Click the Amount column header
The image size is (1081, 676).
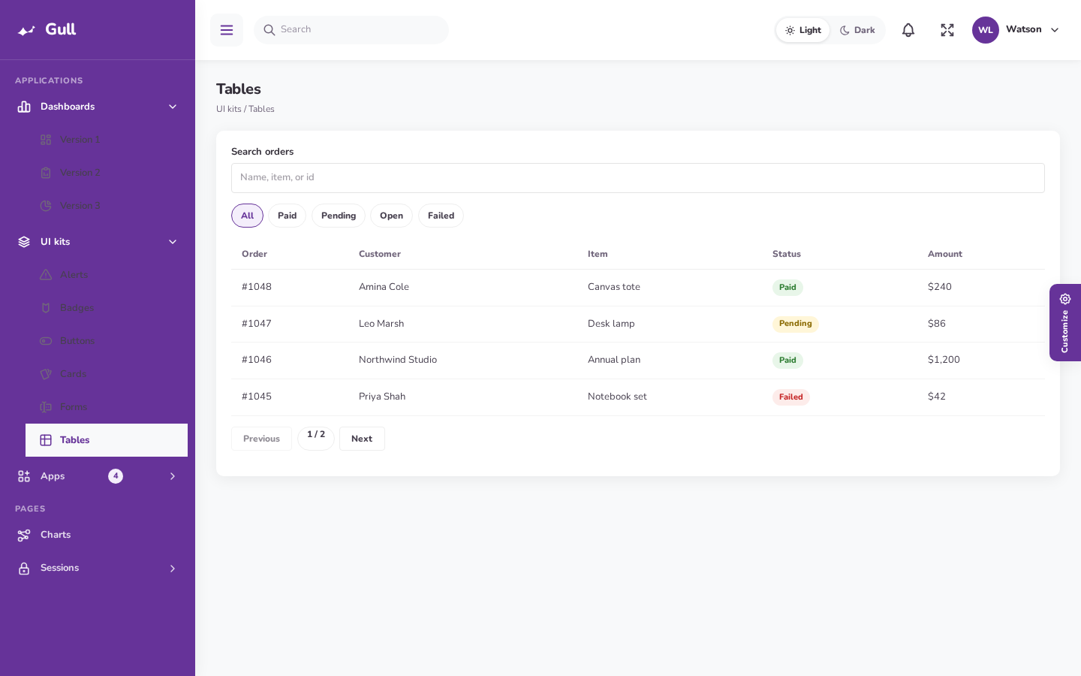click(945, 254)
